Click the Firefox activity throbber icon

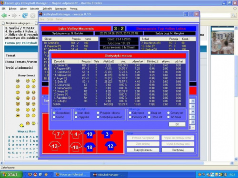(x=235, y=9)
